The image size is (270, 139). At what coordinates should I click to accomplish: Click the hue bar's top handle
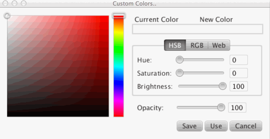pos(119,16)
